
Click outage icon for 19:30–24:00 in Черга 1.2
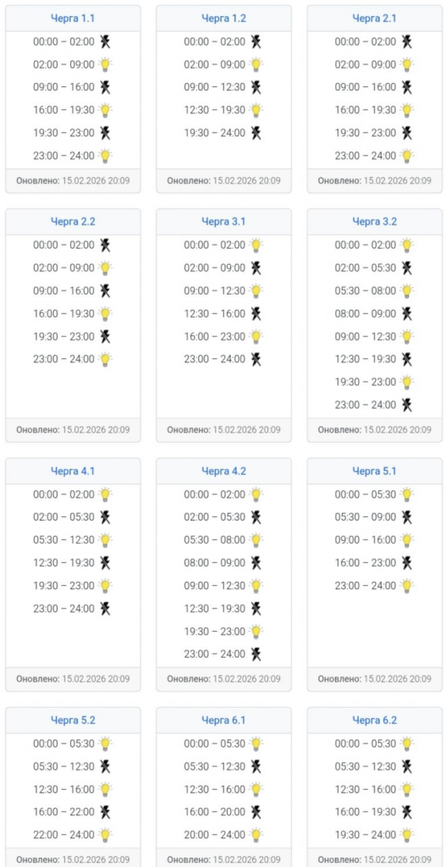[x=256, y=133]
